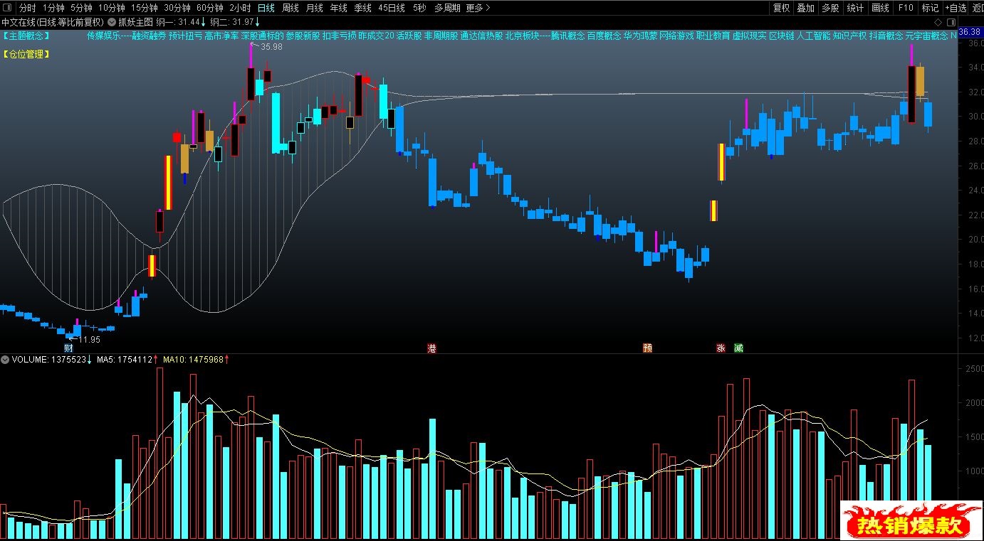Click the 减 event marker
Image resolution: width=984 pixels, height=541 pixels.
point(739,348)
